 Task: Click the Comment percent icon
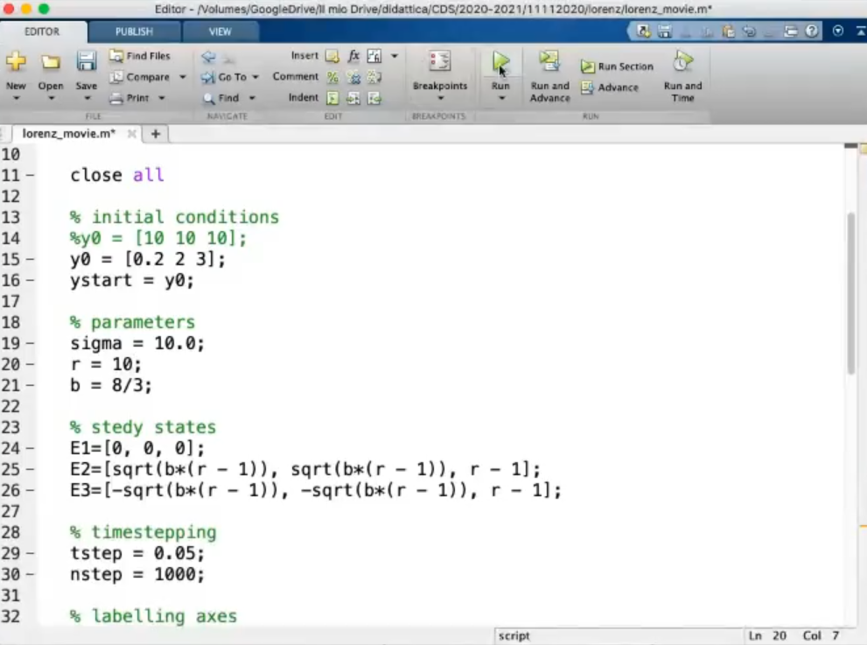click(x=332, y=77)
